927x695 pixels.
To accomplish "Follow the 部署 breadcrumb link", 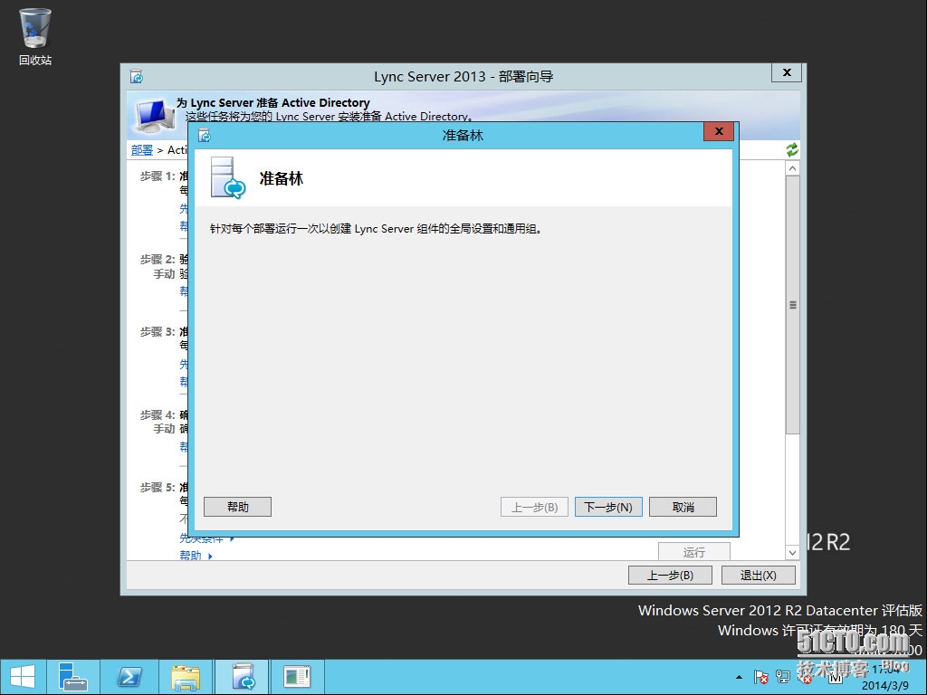I will coord(142,150).
